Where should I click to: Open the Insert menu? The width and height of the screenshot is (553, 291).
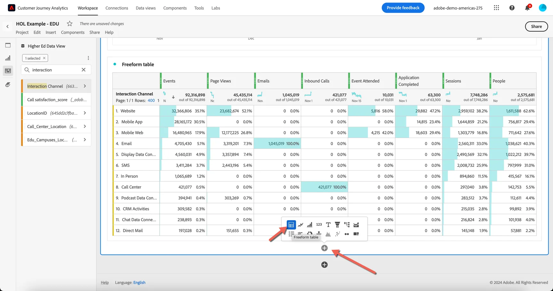51,32
